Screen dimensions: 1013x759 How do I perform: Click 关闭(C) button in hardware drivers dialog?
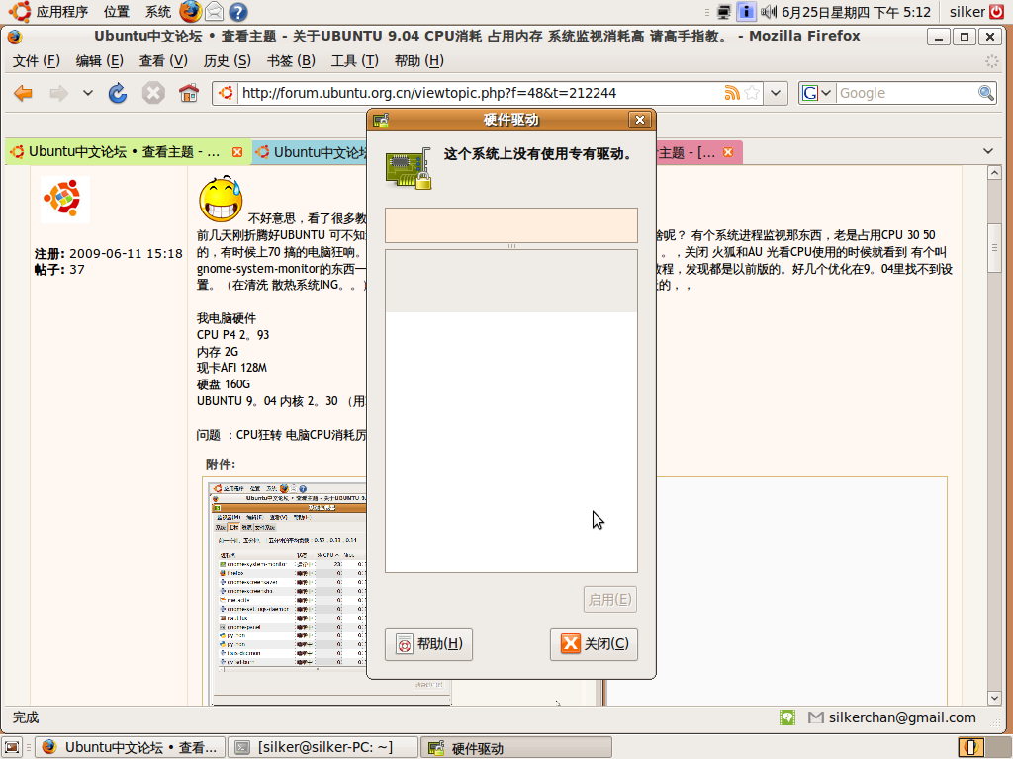click(594, 644)
